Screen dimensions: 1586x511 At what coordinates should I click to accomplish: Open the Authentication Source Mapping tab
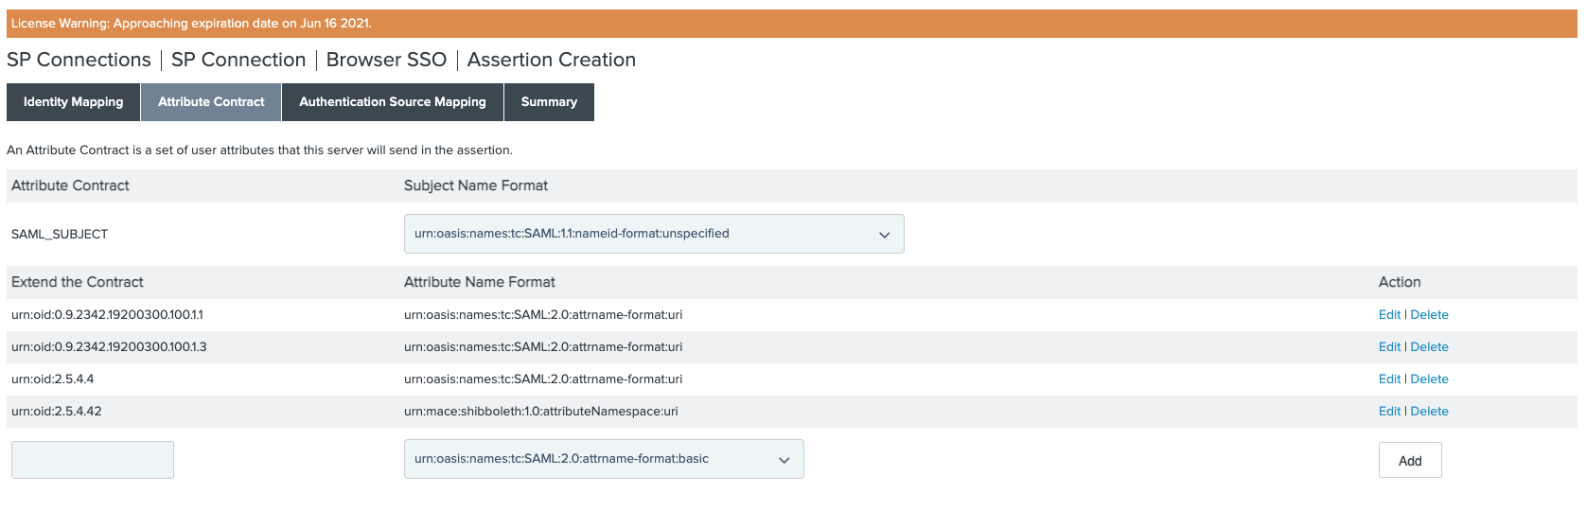point(393,102)
